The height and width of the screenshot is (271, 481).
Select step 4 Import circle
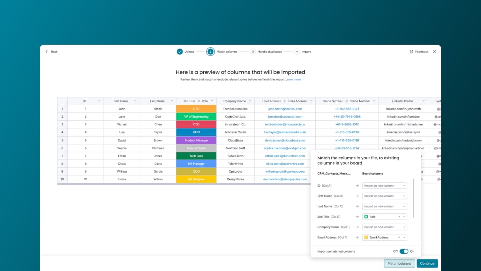(x=297, y=52)
